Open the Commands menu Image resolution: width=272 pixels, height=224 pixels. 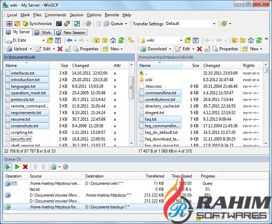(55, 15)
